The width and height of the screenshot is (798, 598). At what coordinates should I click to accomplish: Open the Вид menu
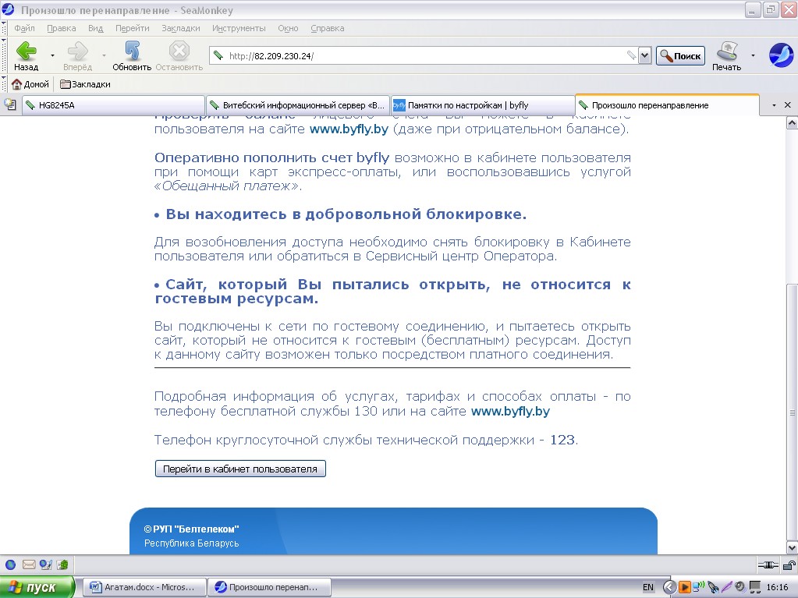[95, 28]
